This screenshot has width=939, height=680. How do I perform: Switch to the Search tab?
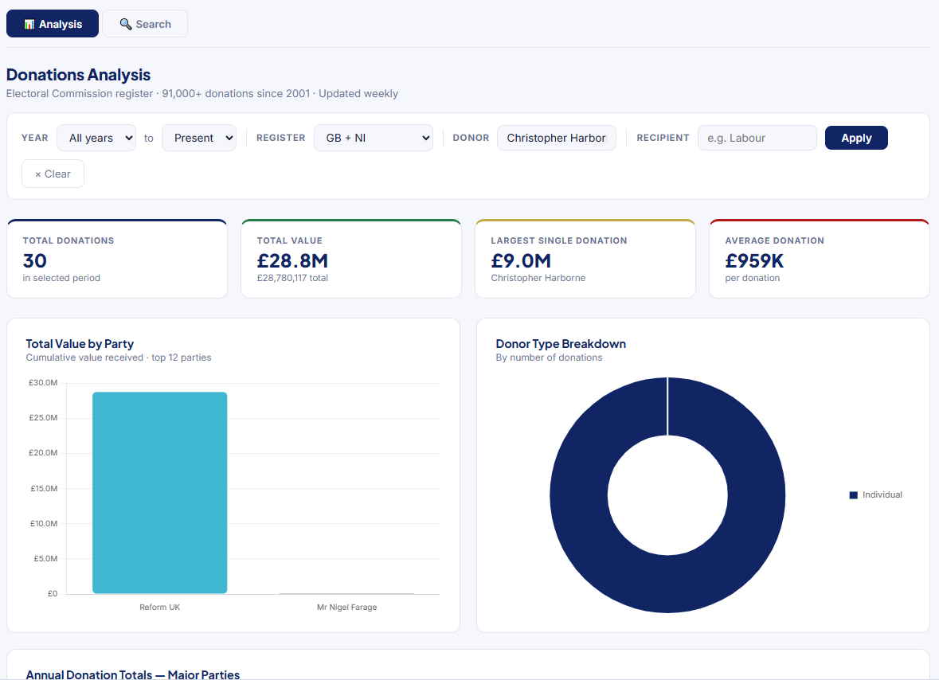145,24
